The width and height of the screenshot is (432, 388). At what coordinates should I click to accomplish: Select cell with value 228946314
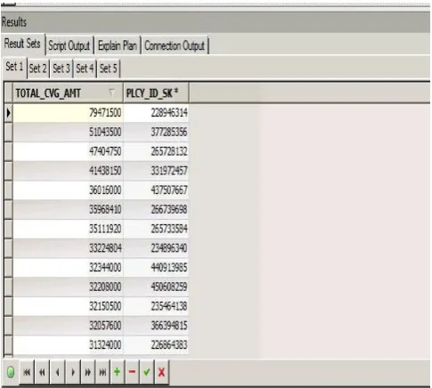[x=156, y=113]
